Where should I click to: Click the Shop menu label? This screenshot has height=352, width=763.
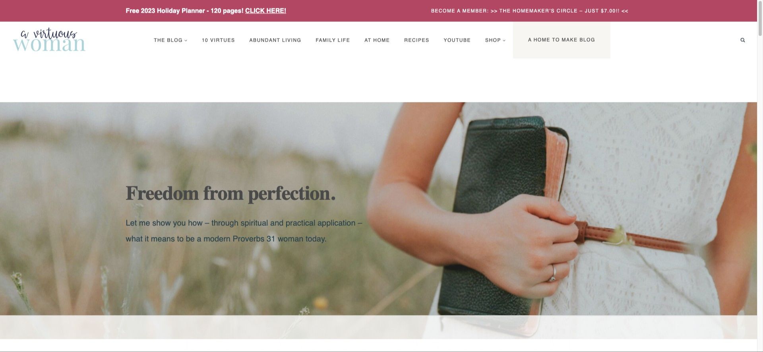pos(493,40)
